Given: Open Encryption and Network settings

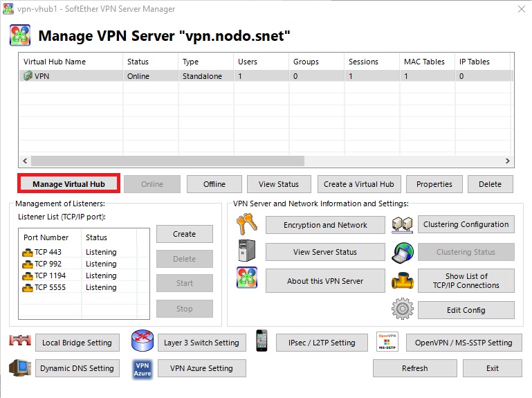Looking at the screenshot, I should coord(325,225).
